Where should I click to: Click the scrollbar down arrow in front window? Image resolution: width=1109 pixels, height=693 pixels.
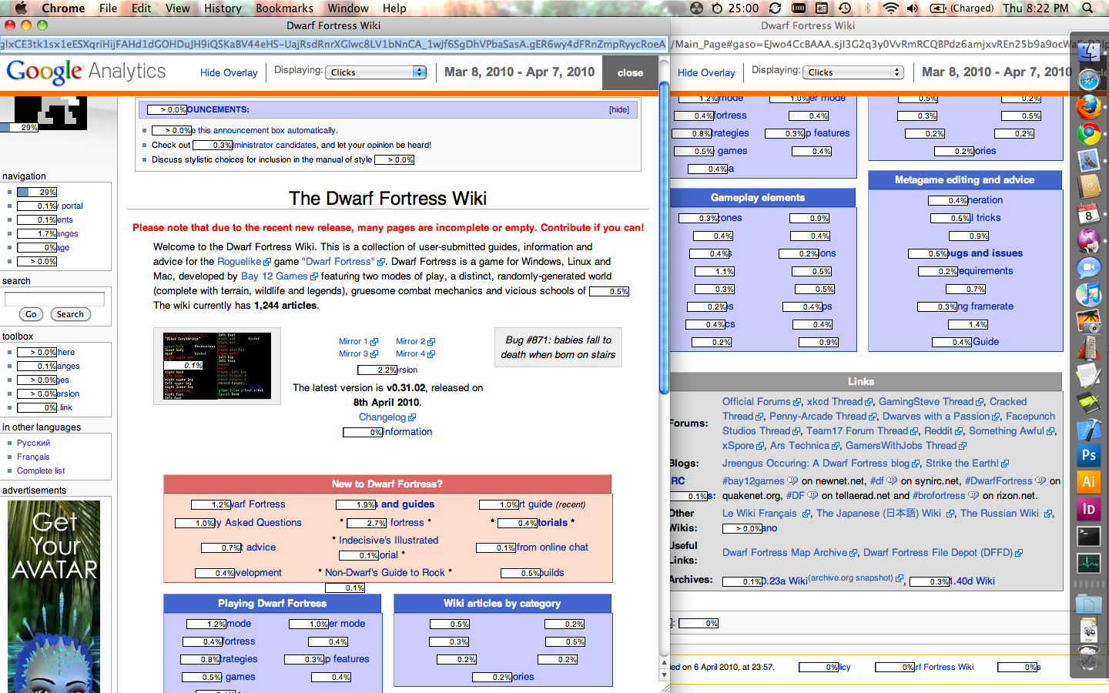click(664, 675)
